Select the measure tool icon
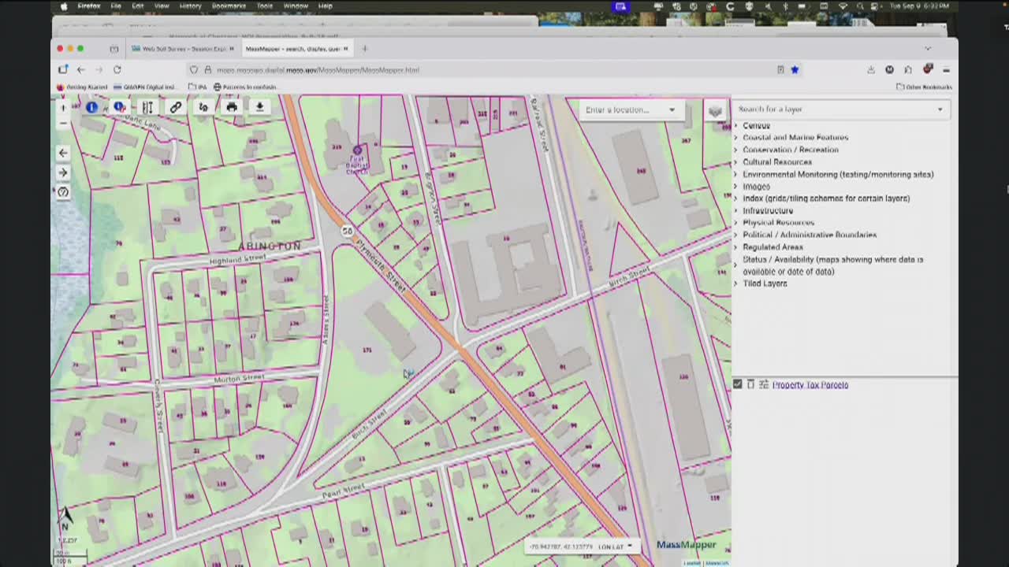The height and width of the screenshot is (567, 1009). click(x=147, y=107)
